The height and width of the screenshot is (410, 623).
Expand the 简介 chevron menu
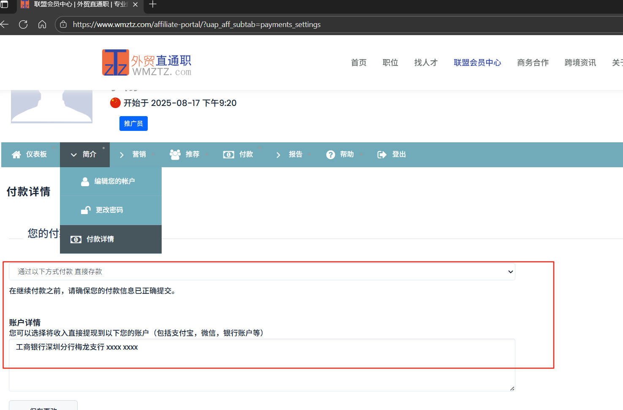(73, 155)
